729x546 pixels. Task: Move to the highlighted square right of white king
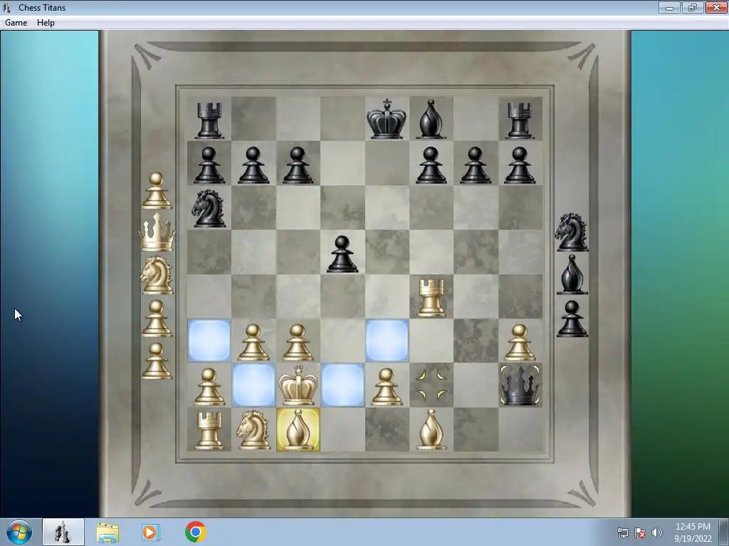(x=342, y=385)
